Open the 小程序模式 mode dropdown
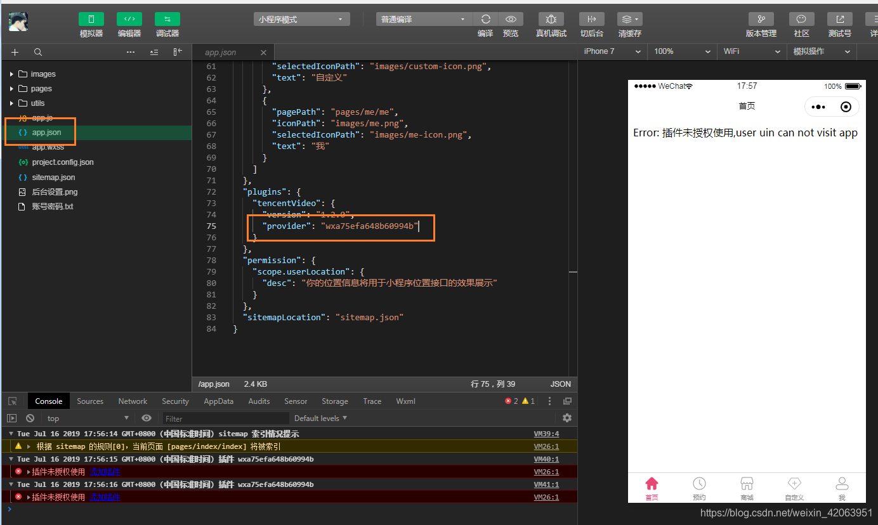The height and width of the screenshot is (525, 878). [302, 20]
